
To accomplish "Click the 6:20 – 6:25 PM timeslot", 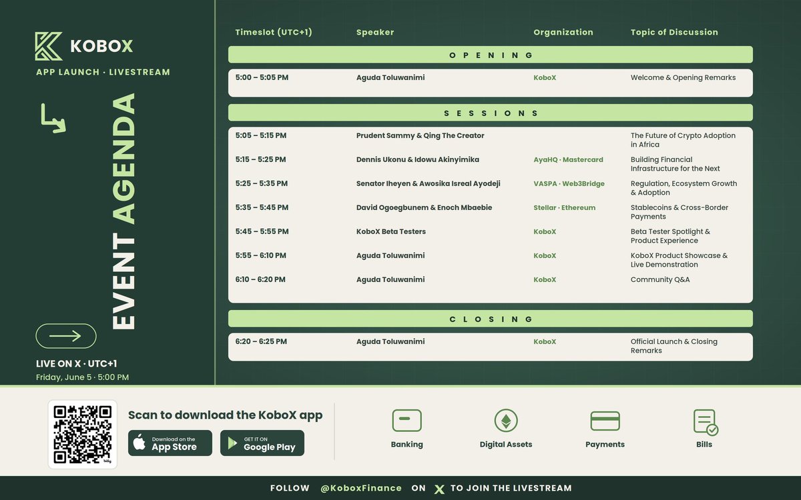I will pyautogui.click(x=261, y=341).
